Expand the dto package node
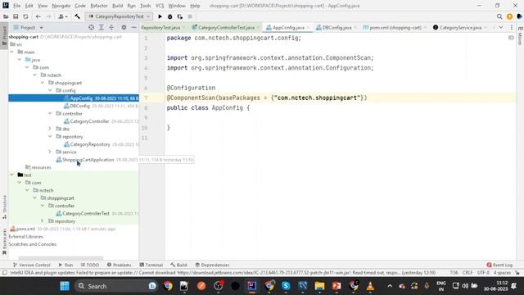 tap(50, 129)
